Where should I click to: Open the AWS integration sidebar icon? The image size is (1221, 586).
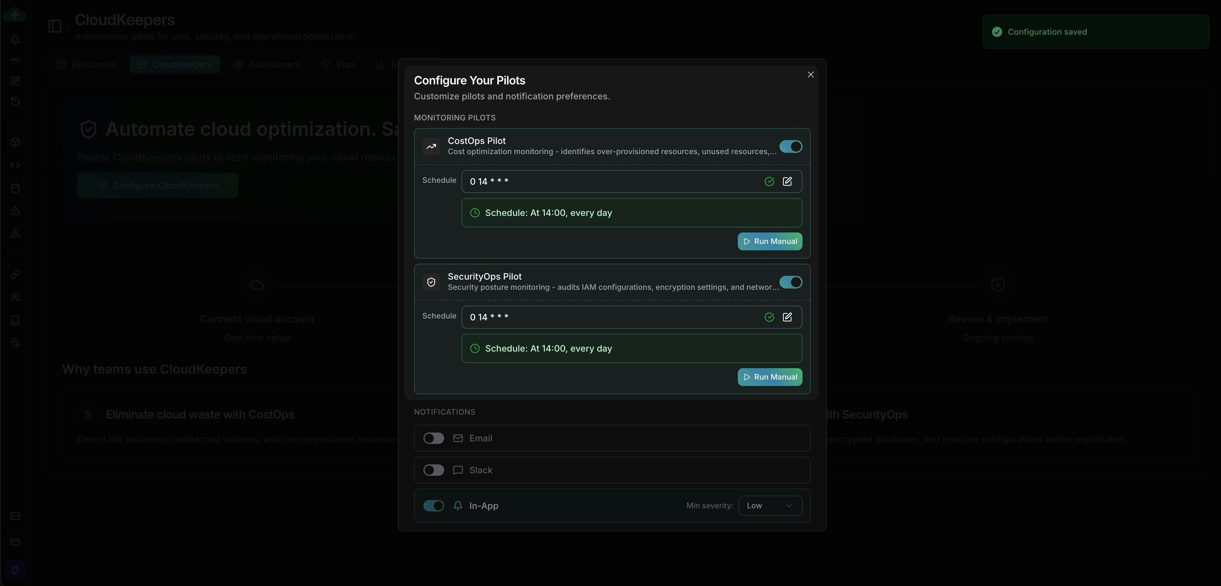(x=15, y=60)
